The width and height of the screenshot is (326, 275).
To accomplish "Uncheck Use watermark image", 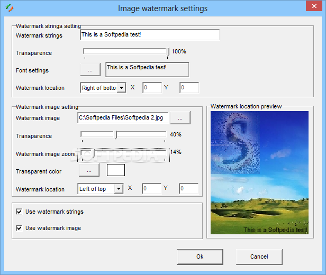I will pos(19,228).
